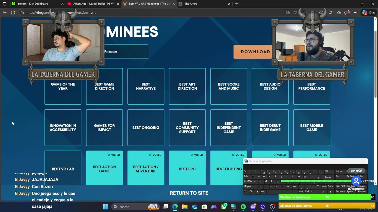378x212 pixels.
Task: Open the Games for Impact tile
Action: (104, 127)
